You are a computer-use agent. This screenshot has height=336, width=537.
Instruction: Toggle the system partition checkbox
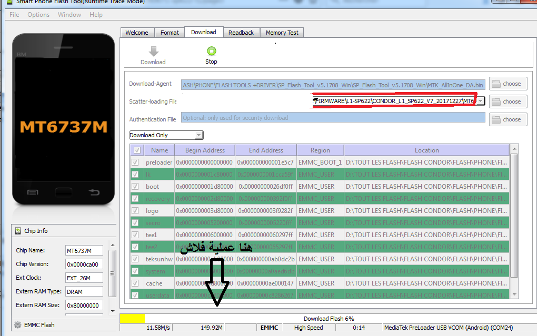[135, 271]
